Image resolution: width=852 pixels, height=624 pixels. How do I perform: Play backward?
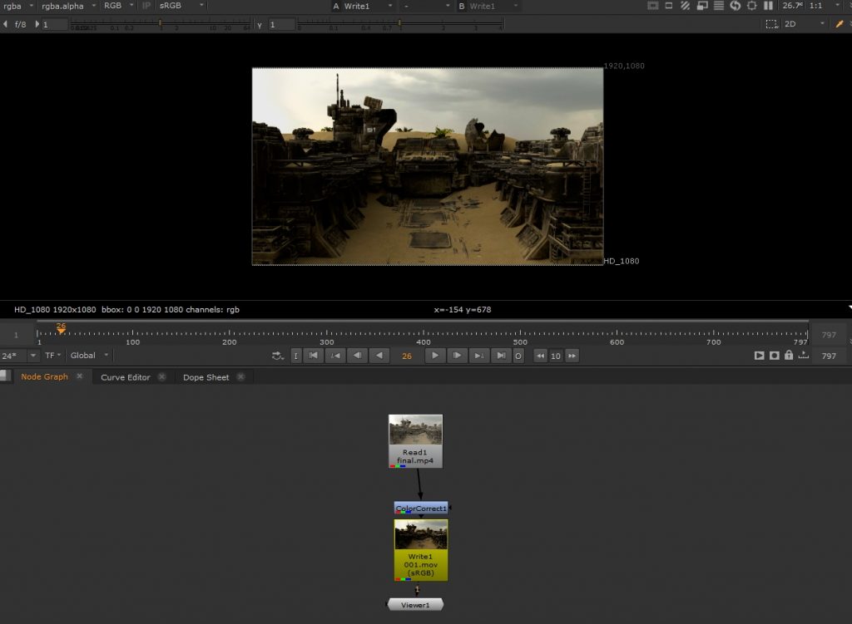tap(379, 356)
